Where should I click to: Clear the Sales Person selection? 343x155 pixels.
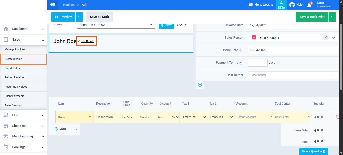(x=326, y=38)
